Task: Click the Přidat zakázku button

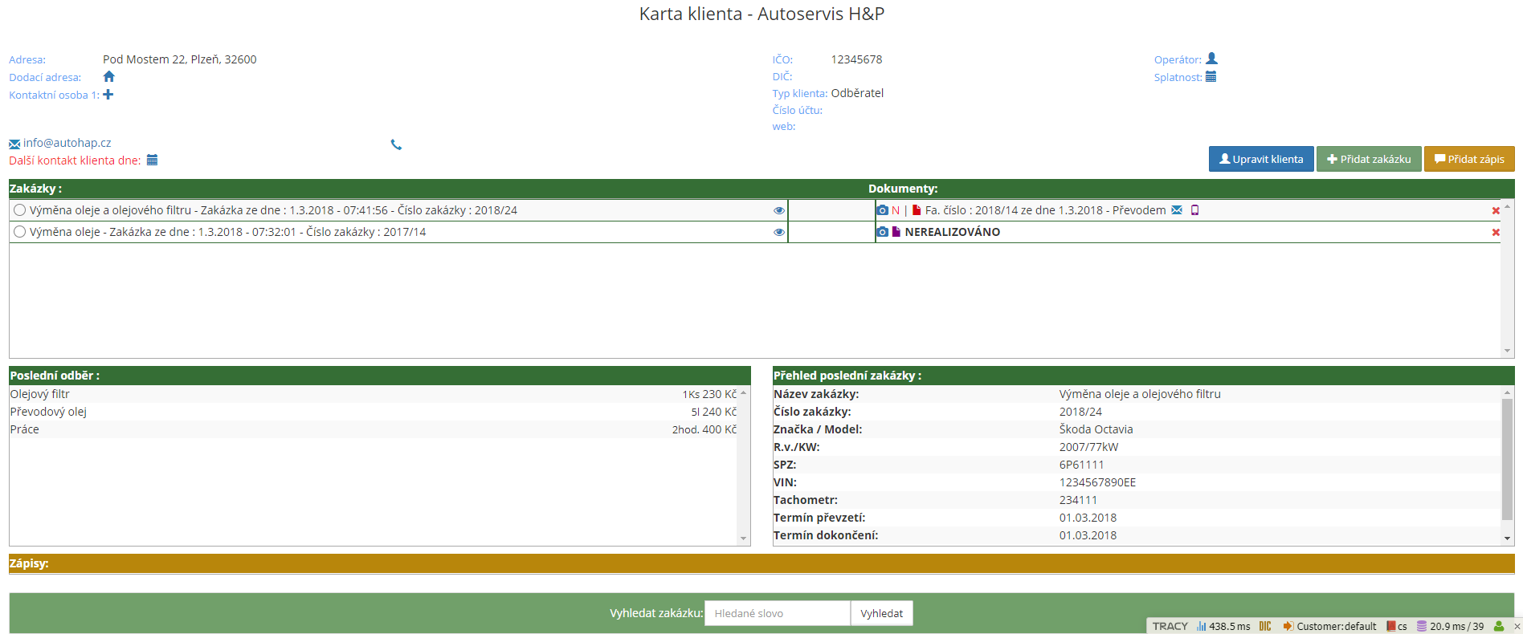Action: [x=1369, y=159]
